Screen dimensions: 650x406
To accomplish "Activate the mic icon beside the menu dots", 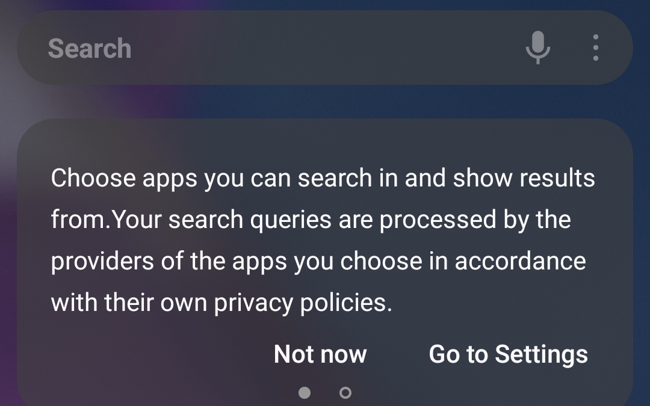I will 537,48.
